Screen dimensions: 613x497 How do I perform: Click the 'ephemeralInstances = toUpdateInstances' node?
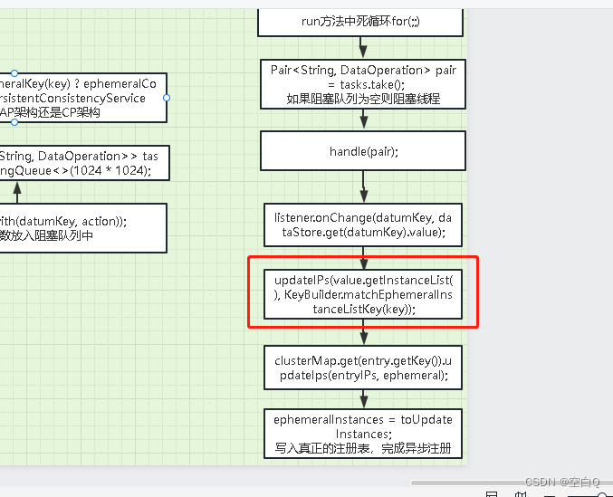[363, 434]
